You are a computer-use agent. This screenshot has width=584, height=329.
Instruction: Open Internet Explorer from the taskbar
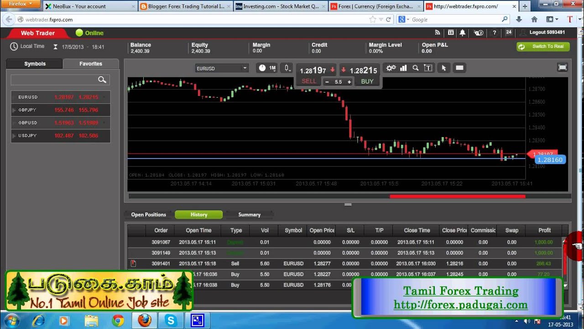pos(38,321)
